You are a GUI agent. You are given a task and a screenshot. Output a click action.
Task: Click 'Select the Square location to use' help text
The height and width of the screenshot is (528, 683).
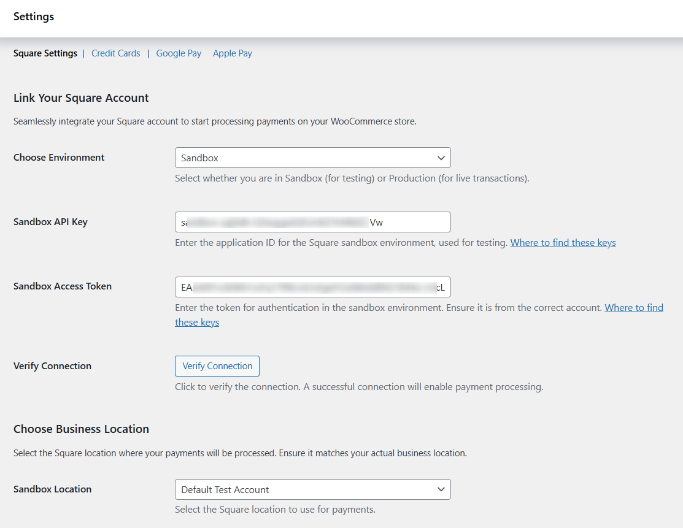[x=276, y=509]
